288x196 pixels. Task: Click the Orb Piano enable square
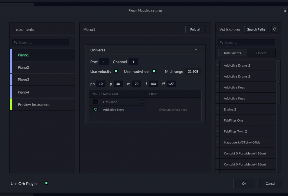pos(96,102)
